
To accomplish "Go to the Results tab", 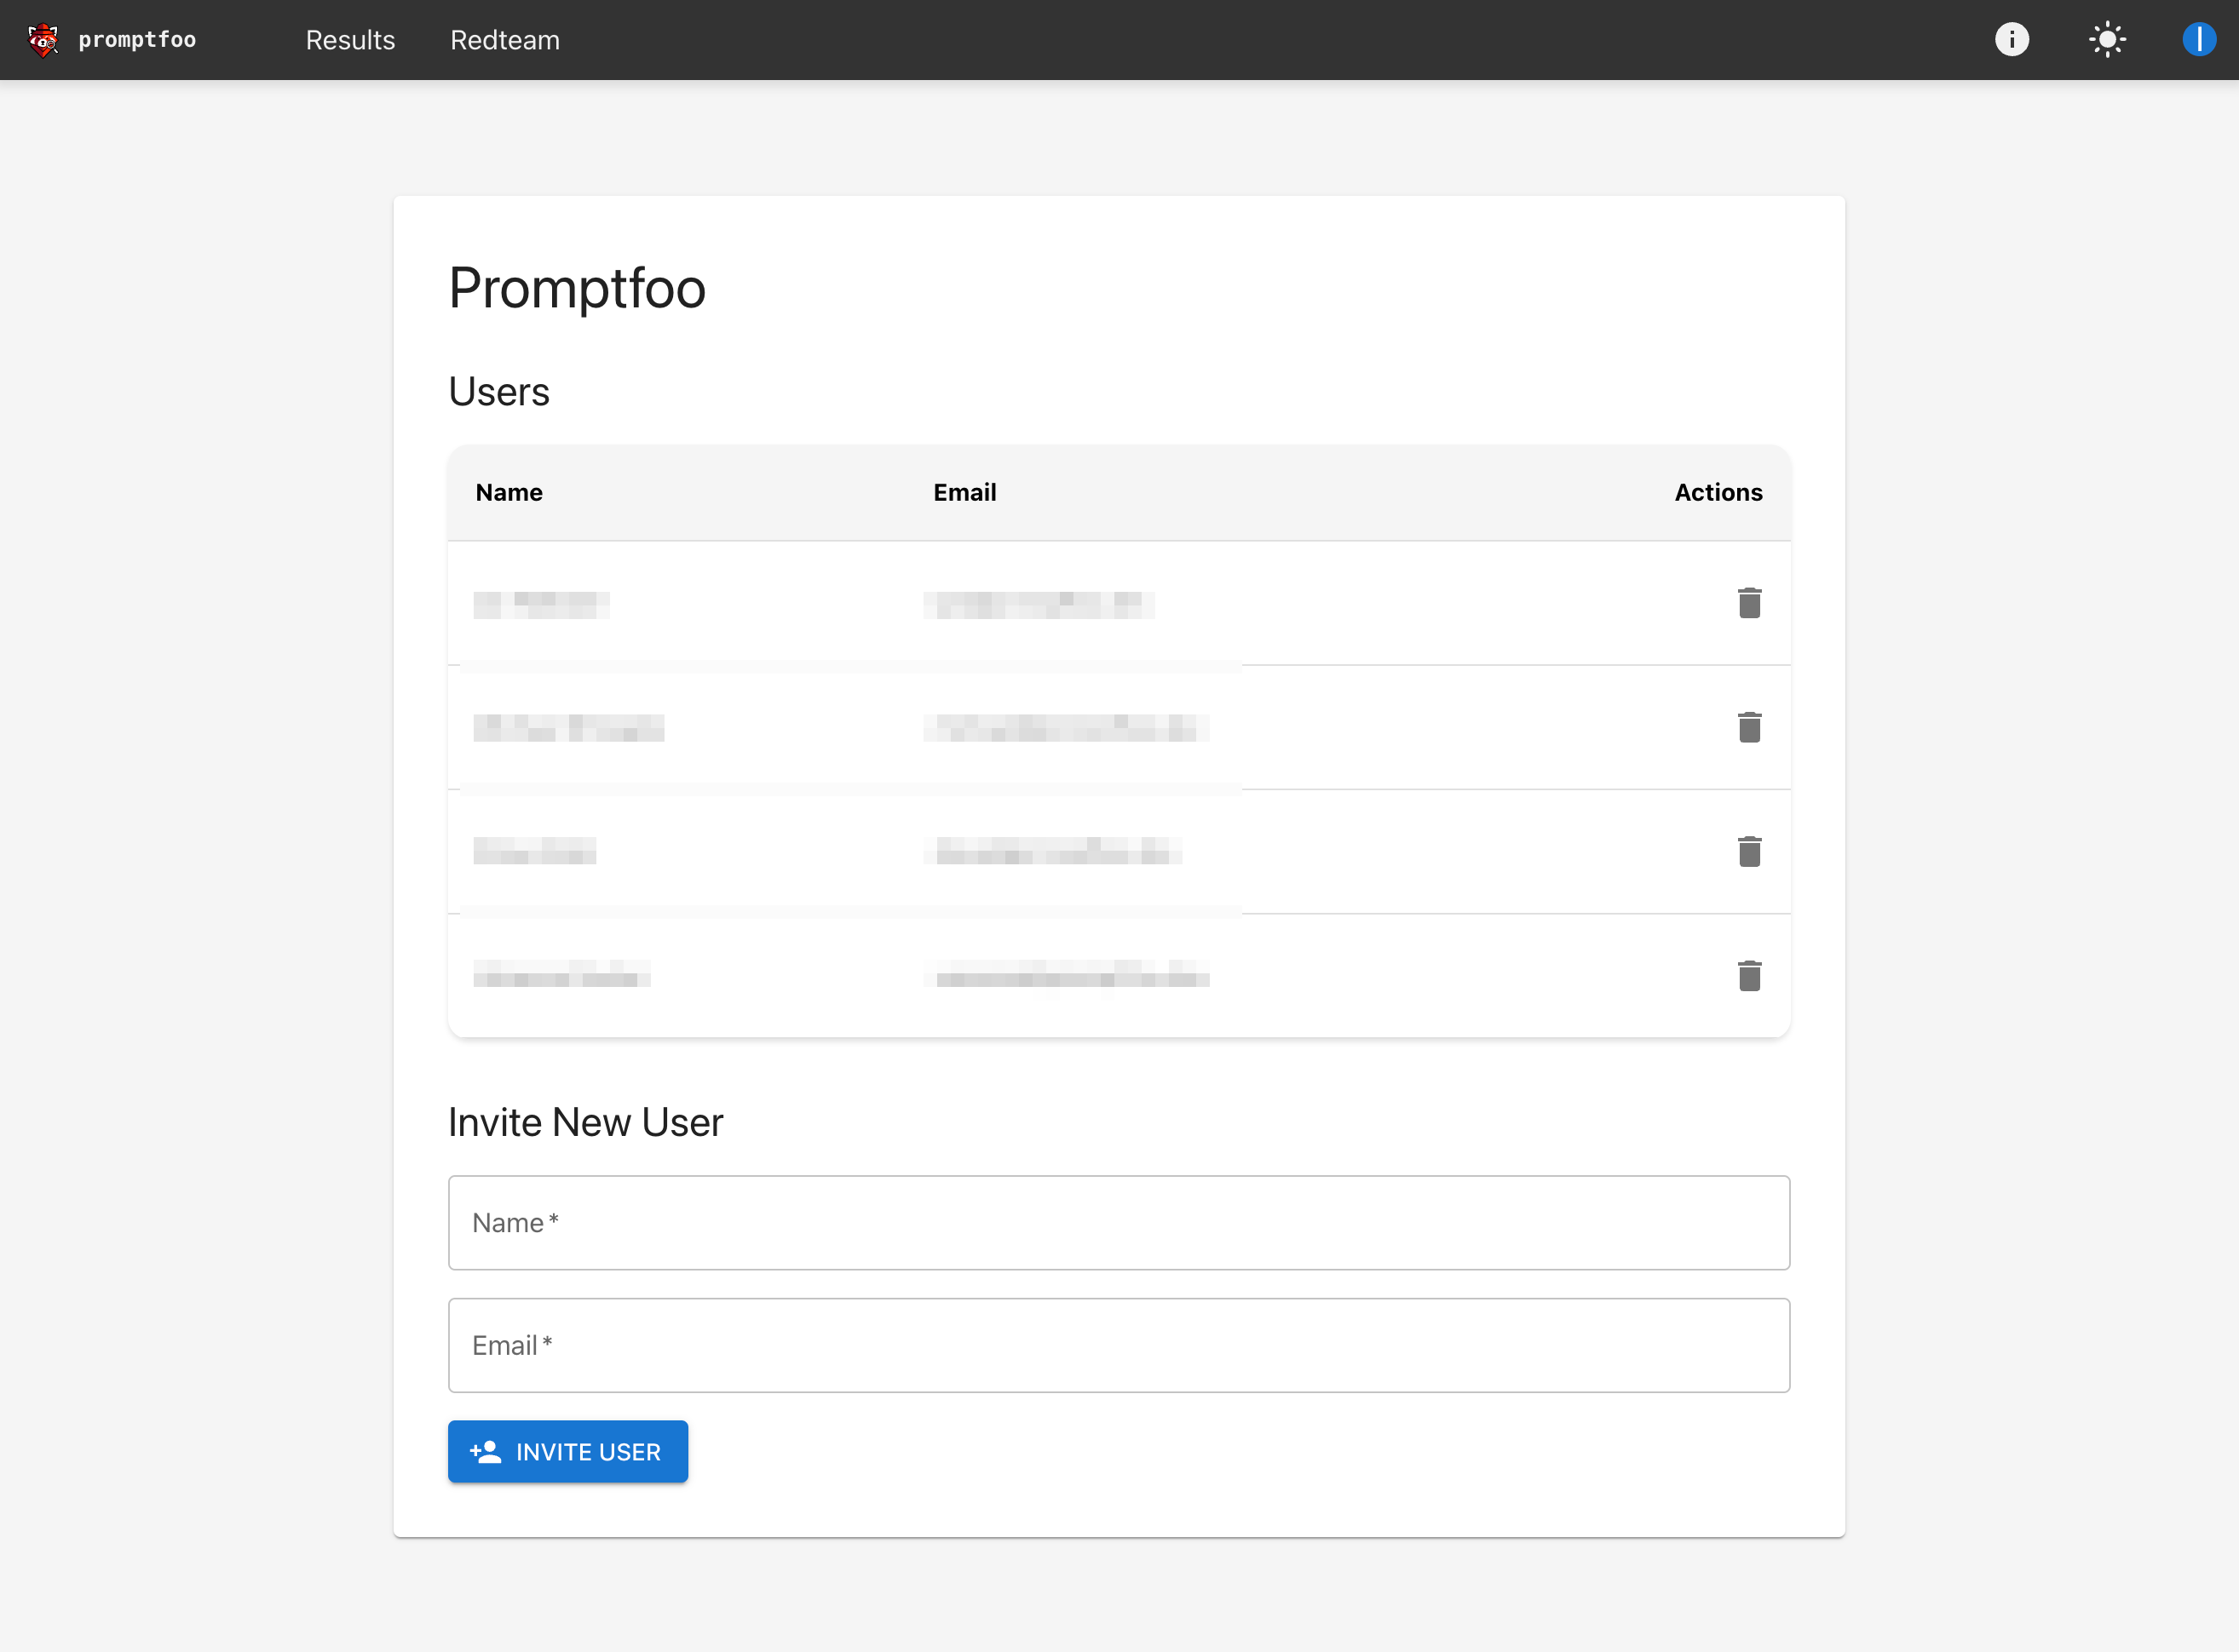I will [350, 40].
